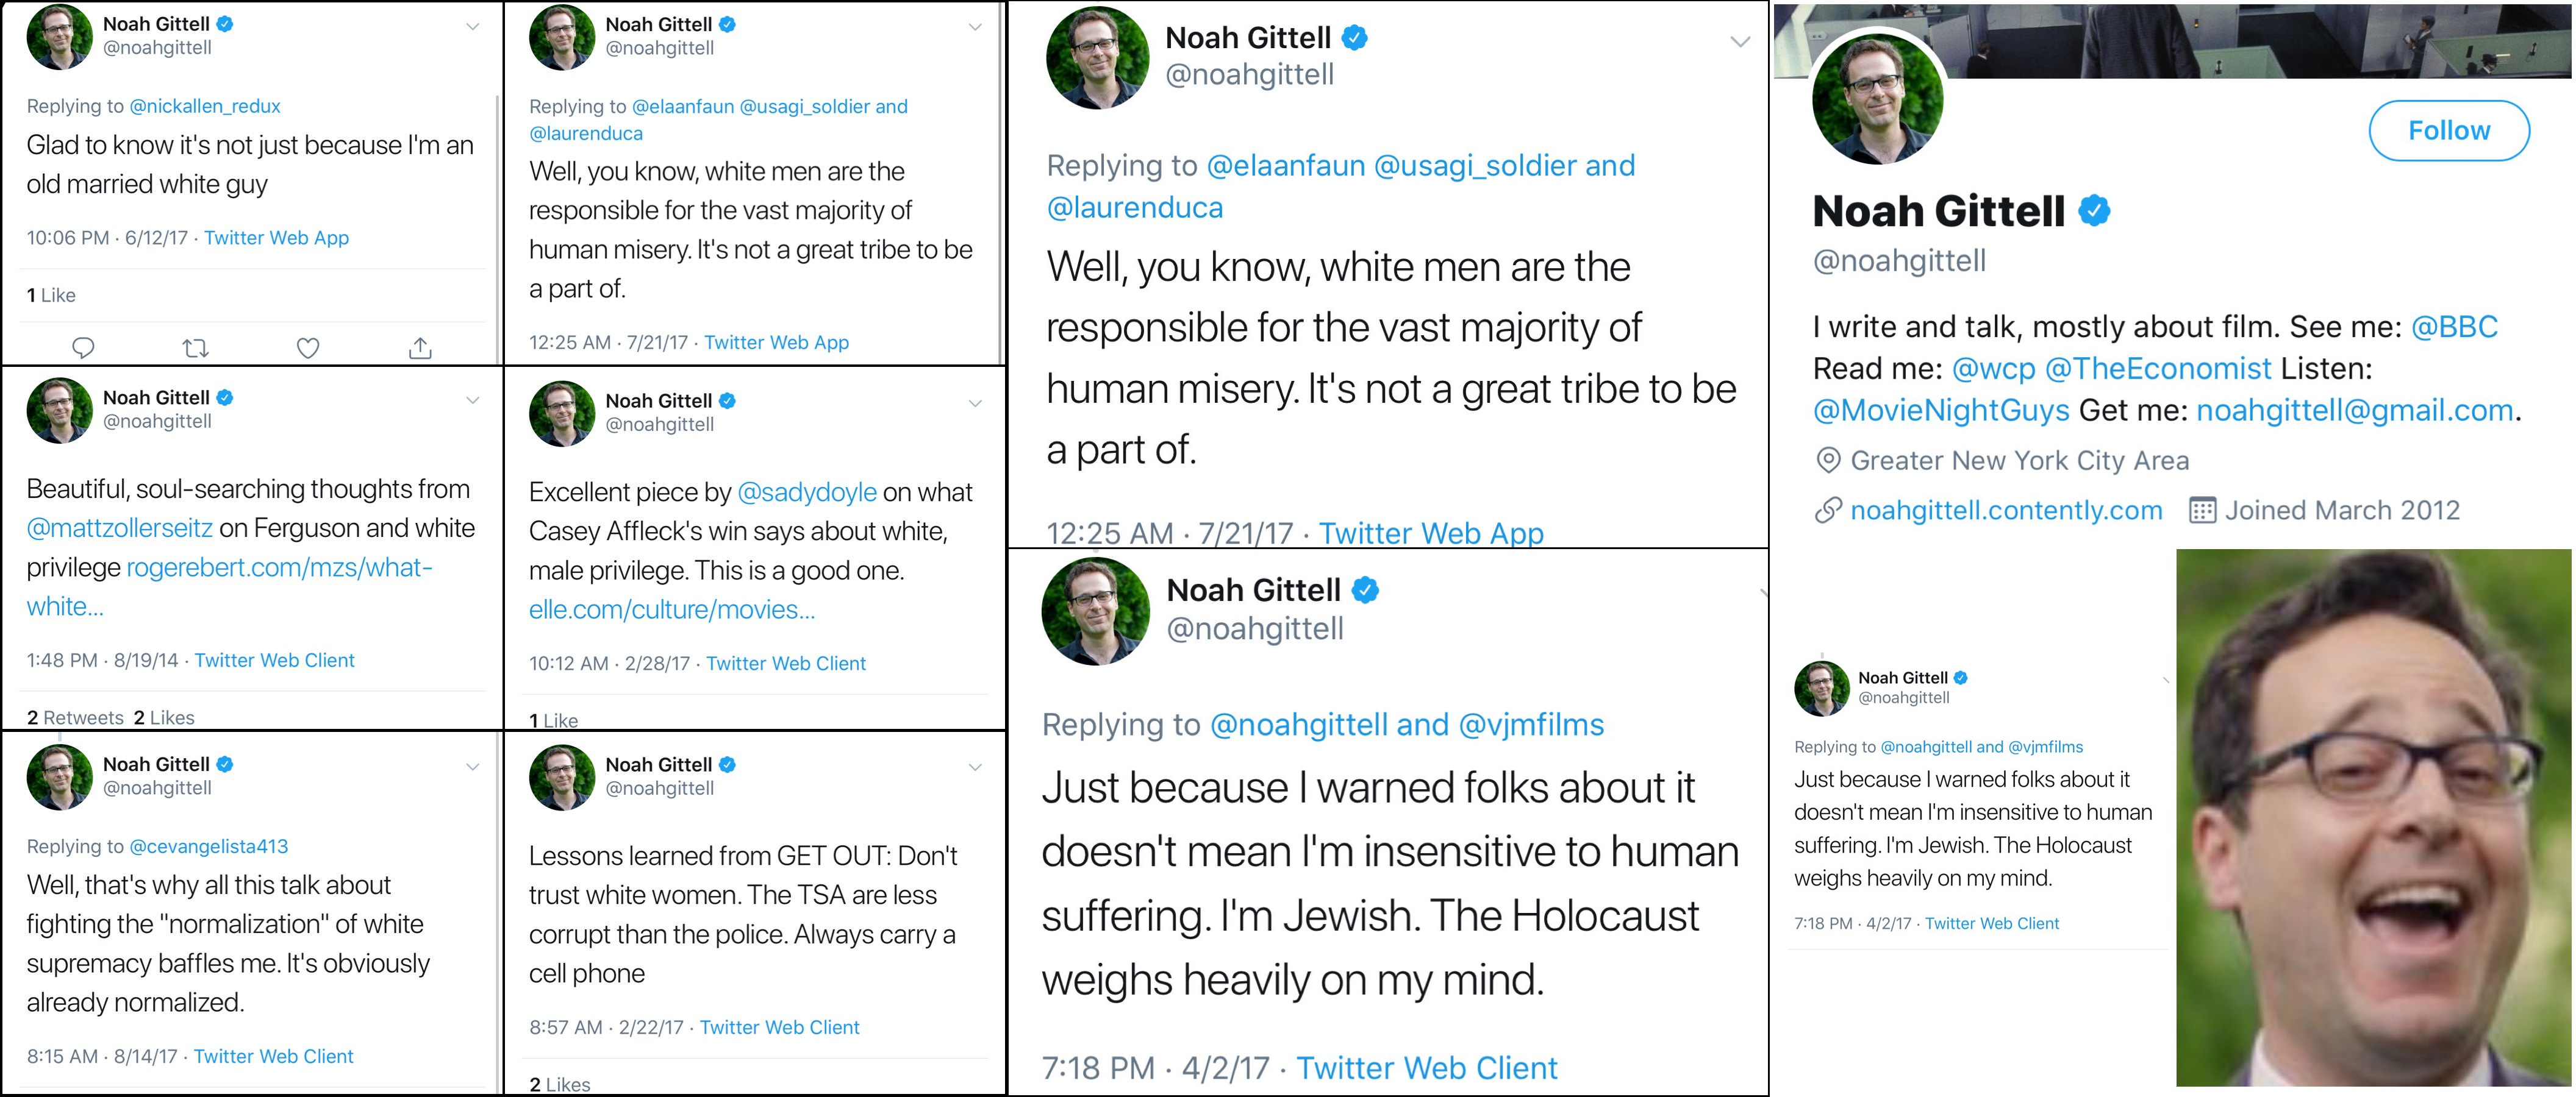Image resolution: width=2576 pixels, height=1097 pixels.
Task: Click the link icon beside noahgittell.contently.com
Action: click(x=1828, y=511)
